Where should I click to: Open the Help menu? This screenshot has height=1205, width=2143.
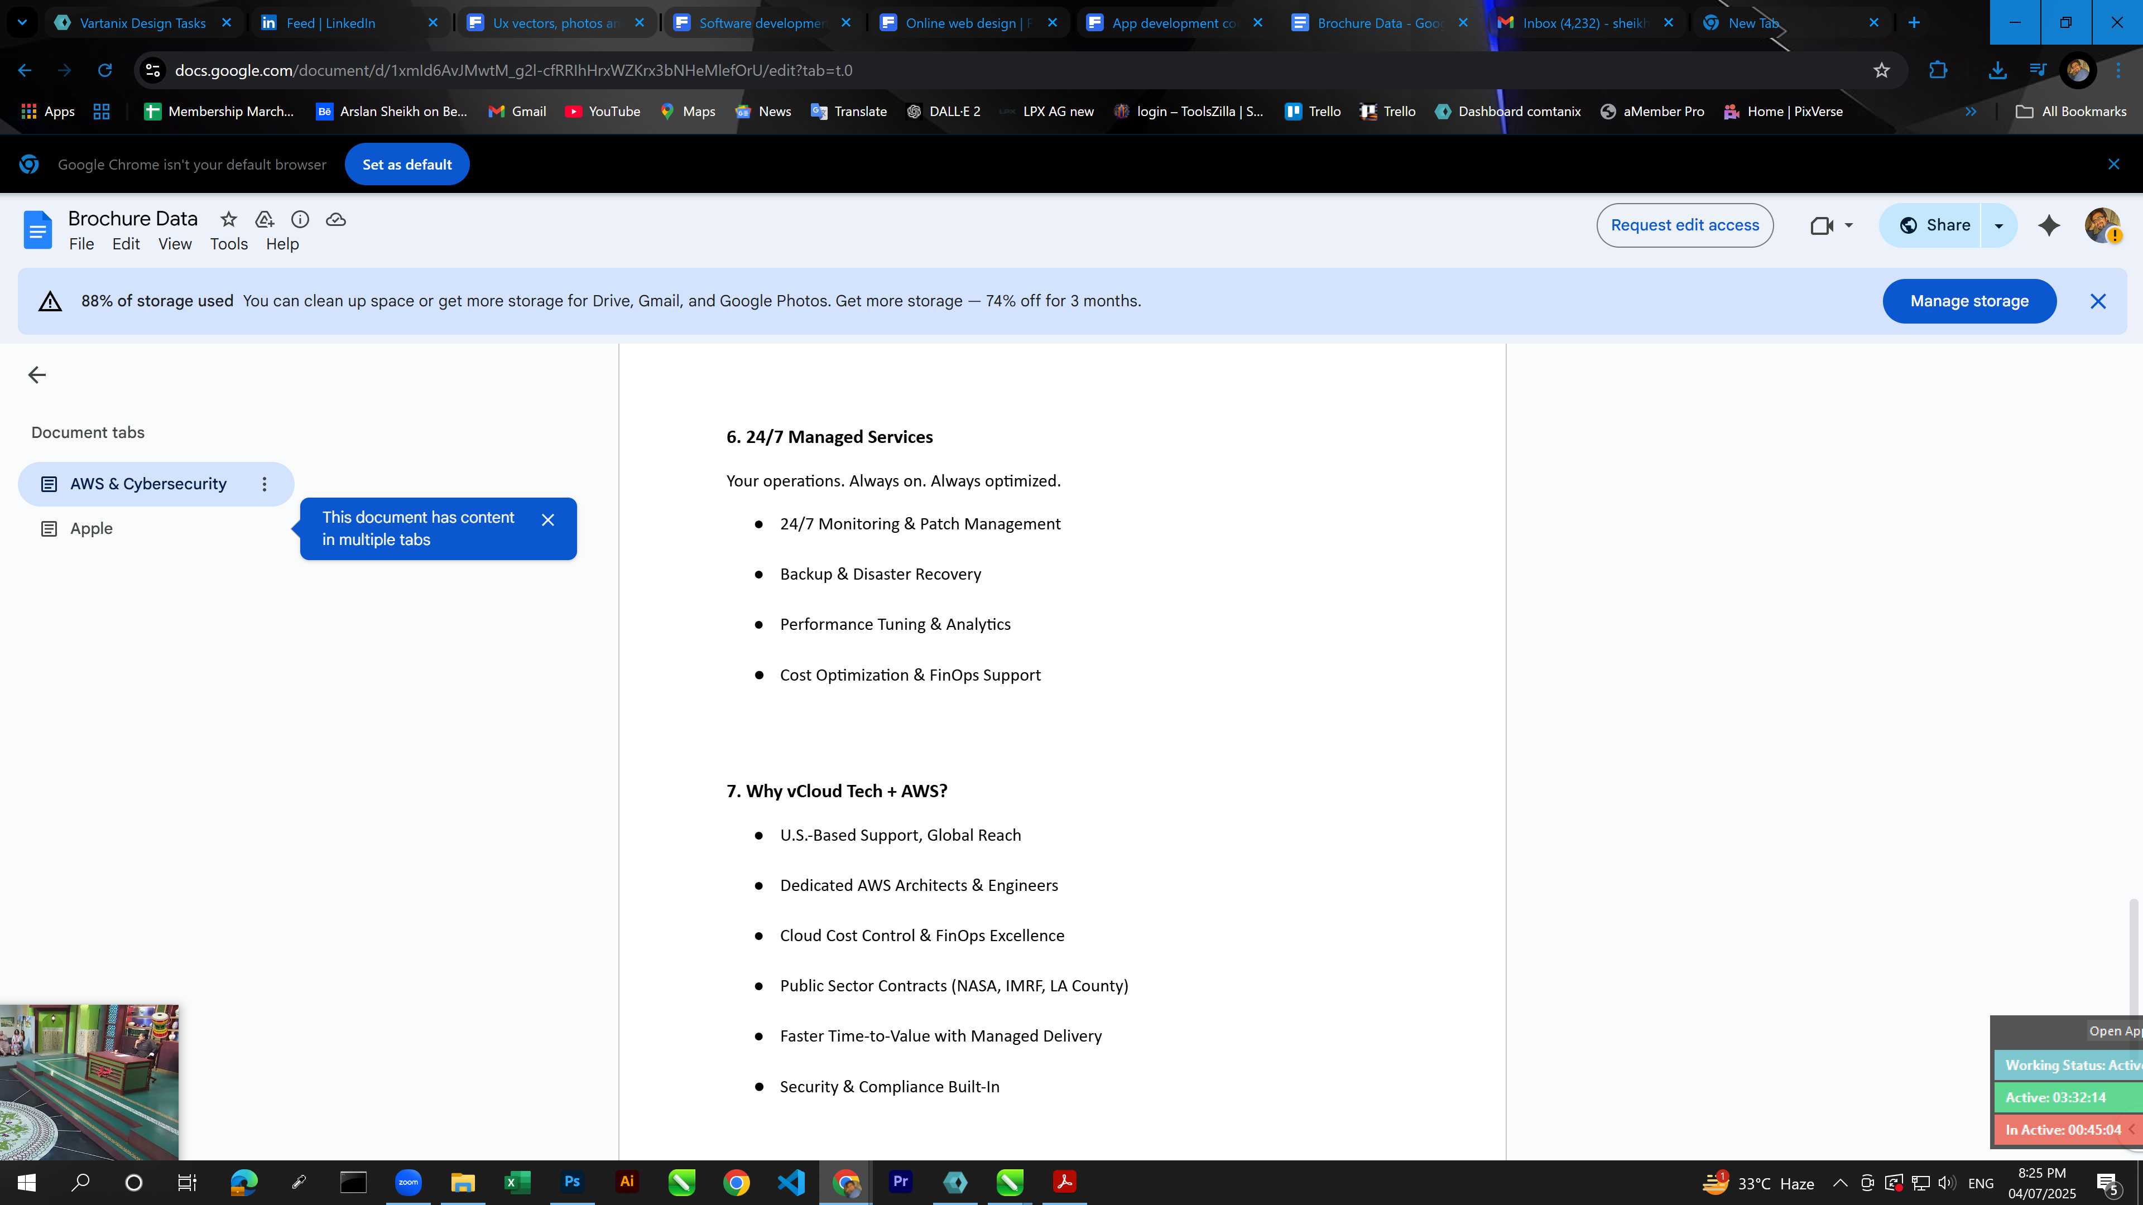282,244
